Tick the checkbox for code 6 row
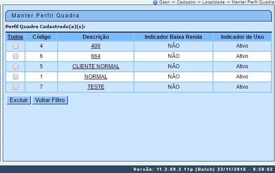This screenshot has width=275, height=173. pos(16,56)
